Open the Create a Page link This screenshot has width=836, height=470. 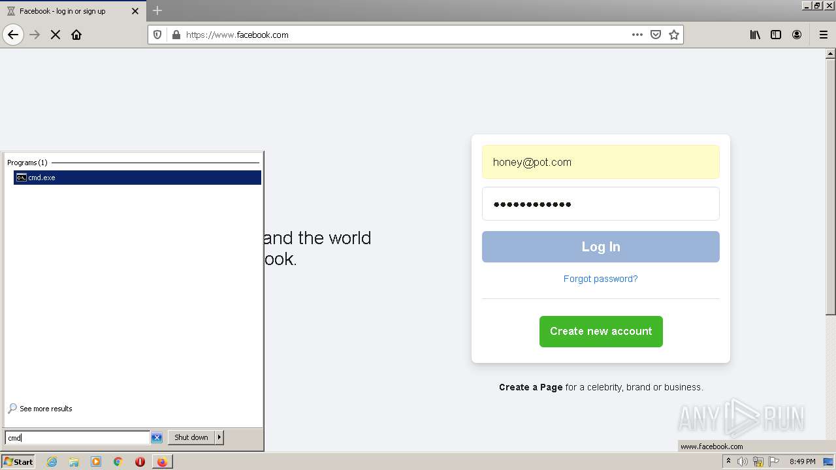point(530,387)
